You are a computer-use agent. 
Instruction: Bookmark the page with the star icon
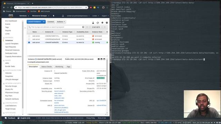coord(86,8)
